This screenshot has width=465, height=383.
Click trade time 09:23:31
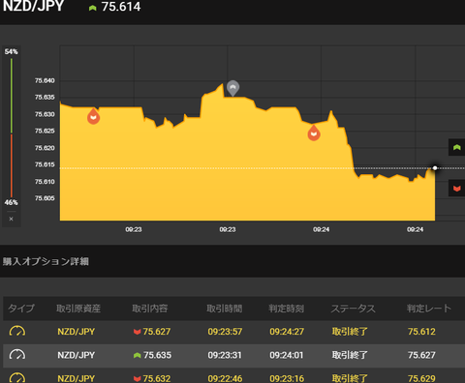click(x=225, y=355)
